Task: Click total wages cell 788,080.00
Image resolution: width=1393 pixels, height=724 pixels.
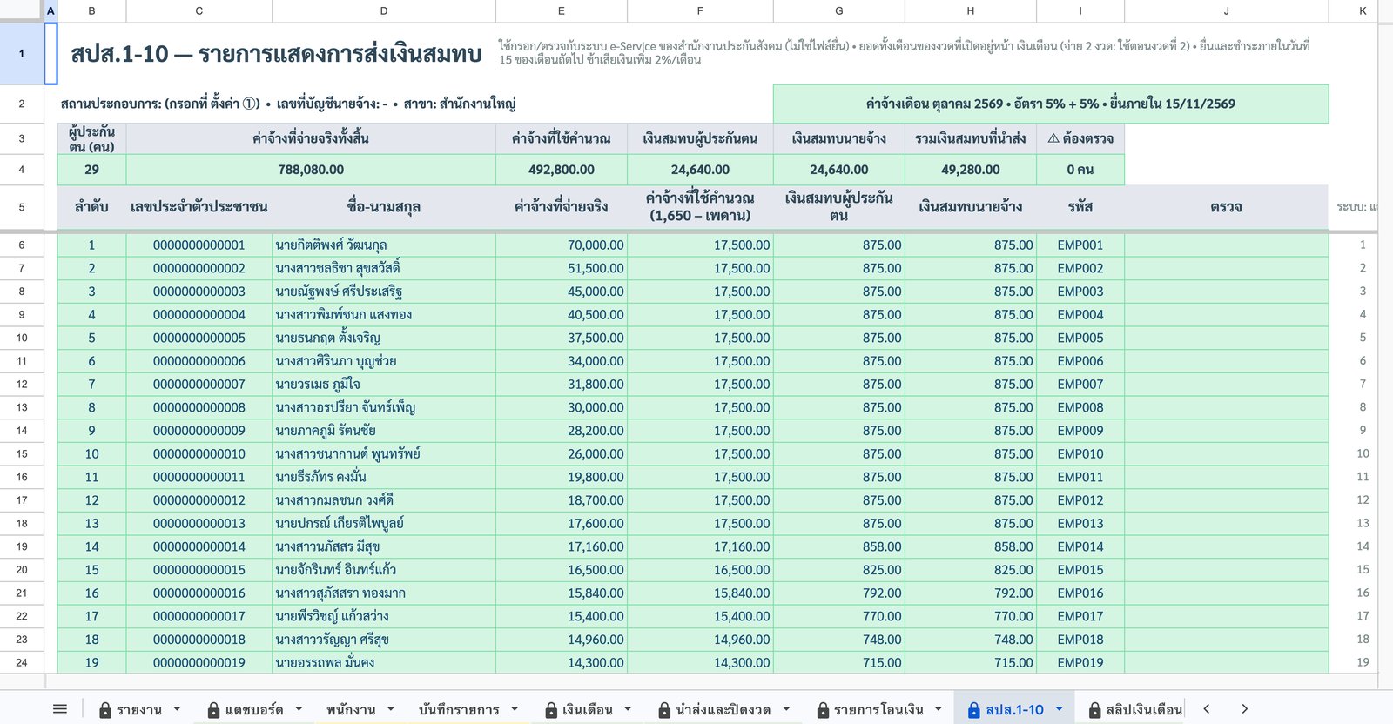Action: (x=311, y=170)
